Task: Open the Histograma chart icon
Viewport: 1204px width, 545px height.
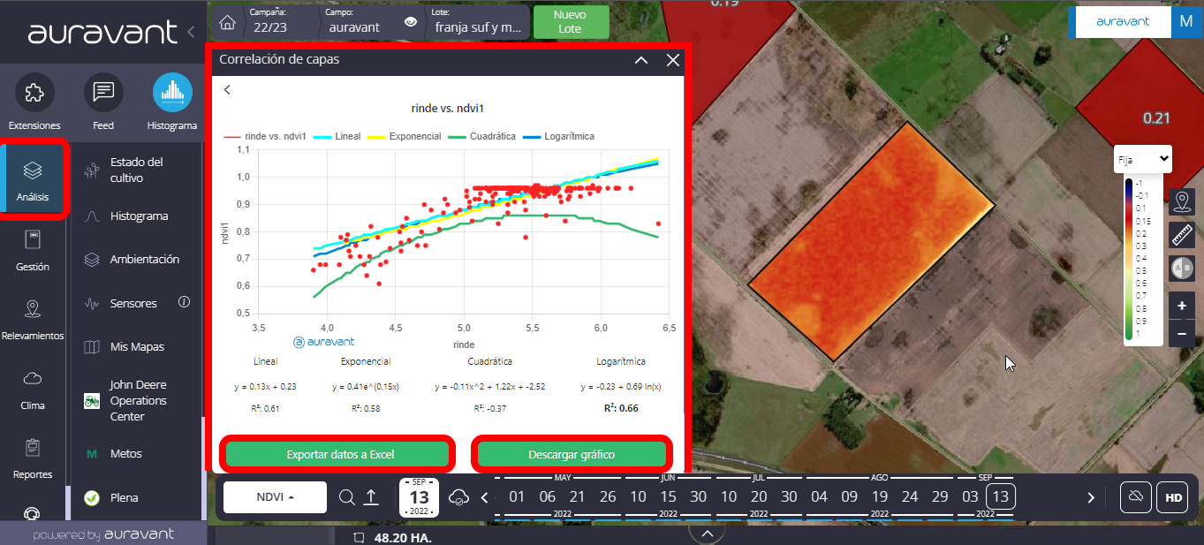Action: coord(172,92)
